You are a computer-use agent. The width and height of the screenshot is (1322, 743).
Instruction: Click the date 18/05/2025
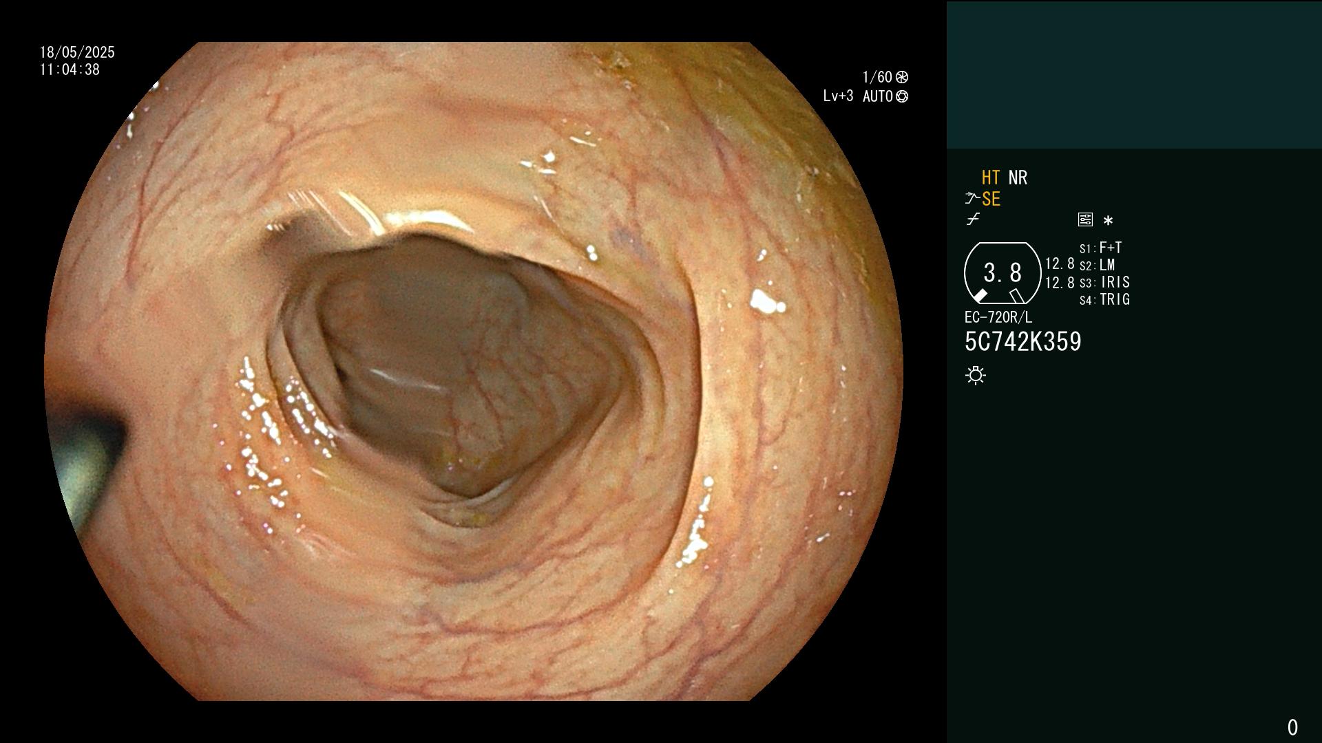[77, 52]
